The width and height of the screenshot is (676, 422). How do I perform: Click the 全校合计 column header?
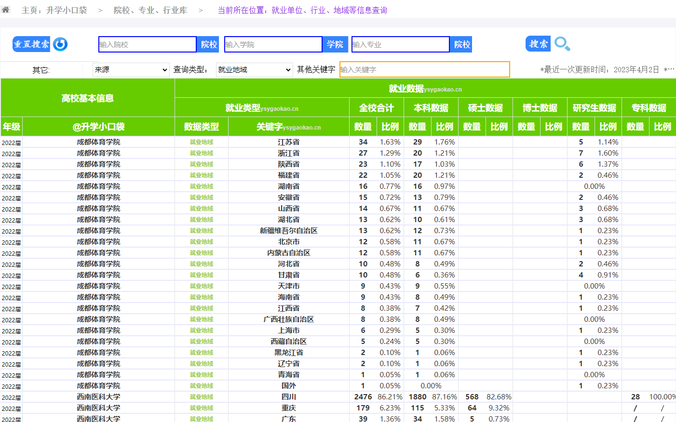point(376,108)
